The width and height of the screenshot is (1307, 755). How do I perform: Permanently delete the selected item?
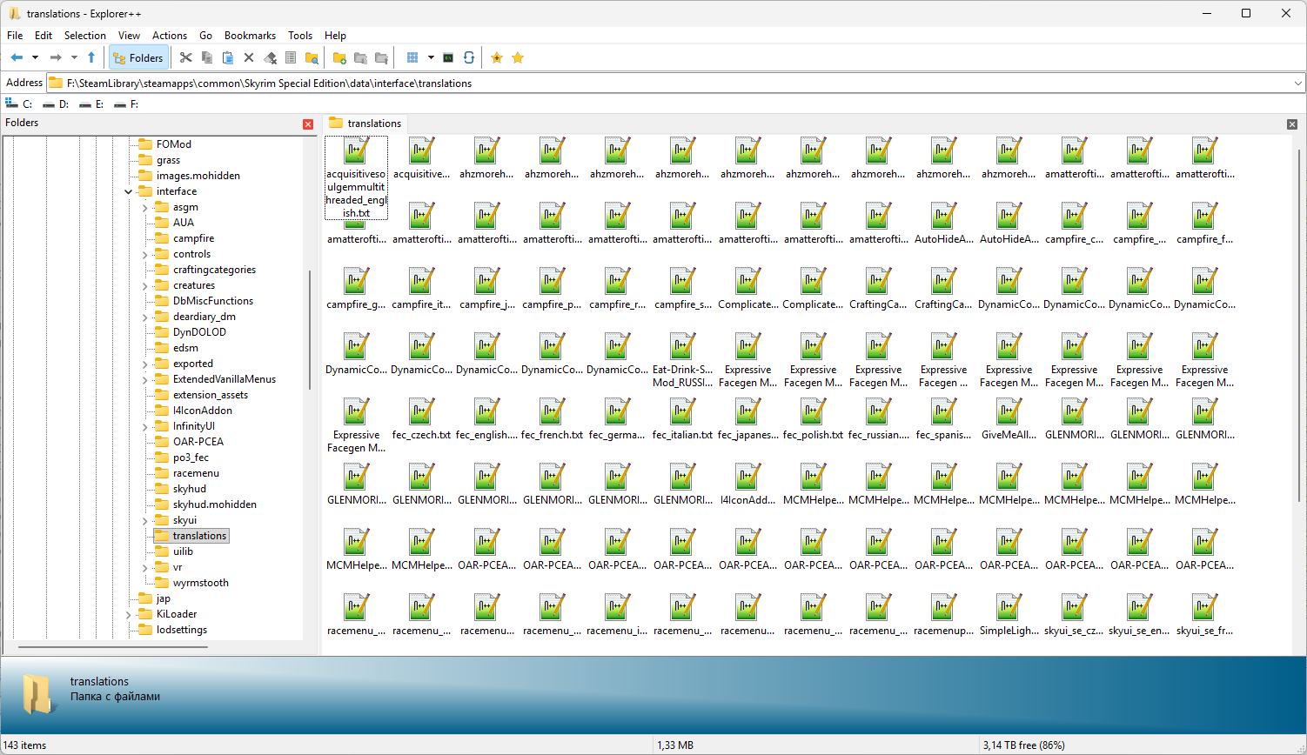click(270, 57)
